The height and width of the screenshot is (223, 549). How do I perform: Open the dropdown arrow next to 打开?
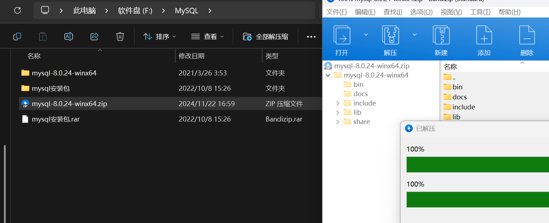[366, 35]
